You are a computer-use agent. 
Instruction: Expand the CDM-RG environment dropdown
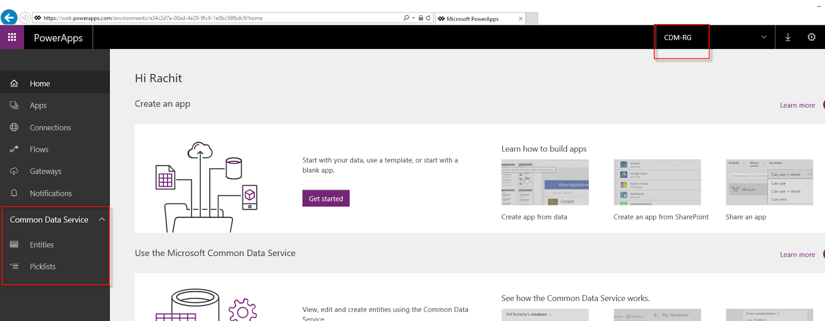tap(764, 37)
